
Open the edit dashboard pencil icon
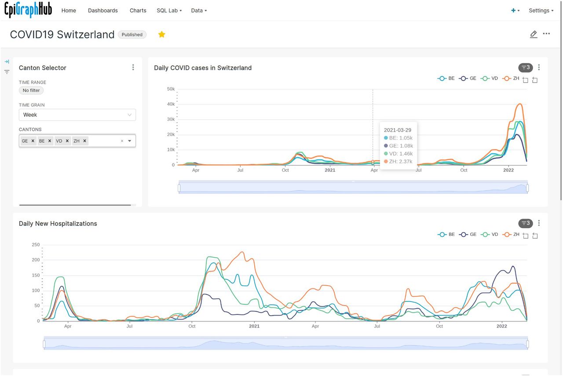pos(534,34)
